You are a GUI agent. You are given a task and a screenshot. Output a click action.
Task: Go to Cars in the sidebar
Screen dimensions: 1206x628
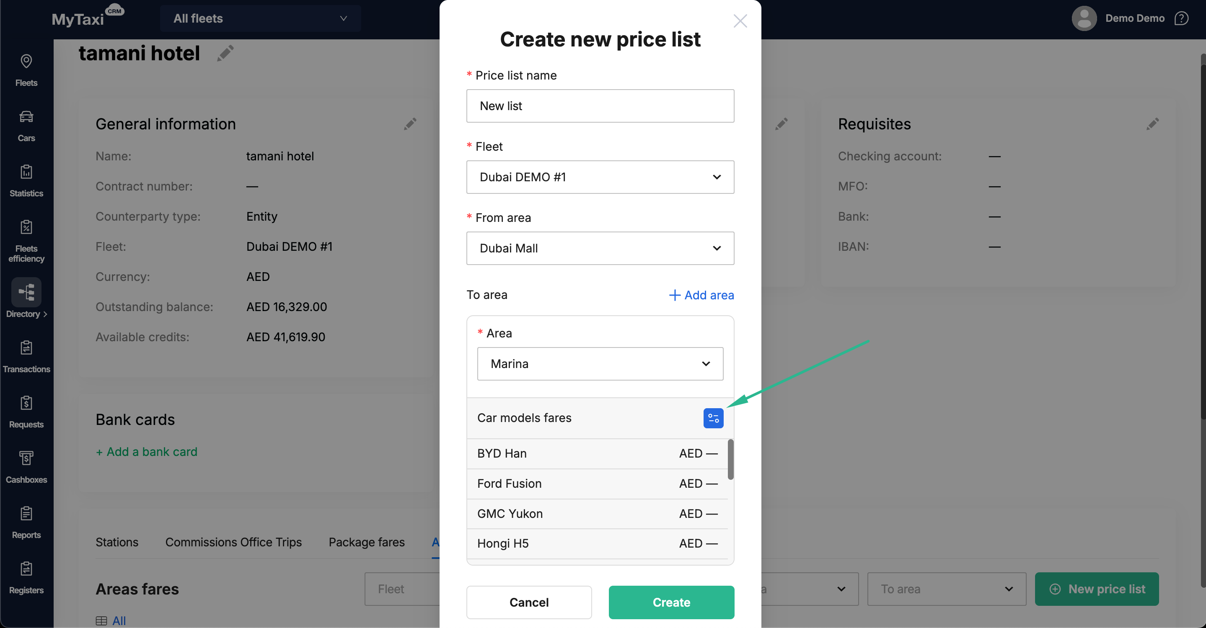[x=26, y=125]
